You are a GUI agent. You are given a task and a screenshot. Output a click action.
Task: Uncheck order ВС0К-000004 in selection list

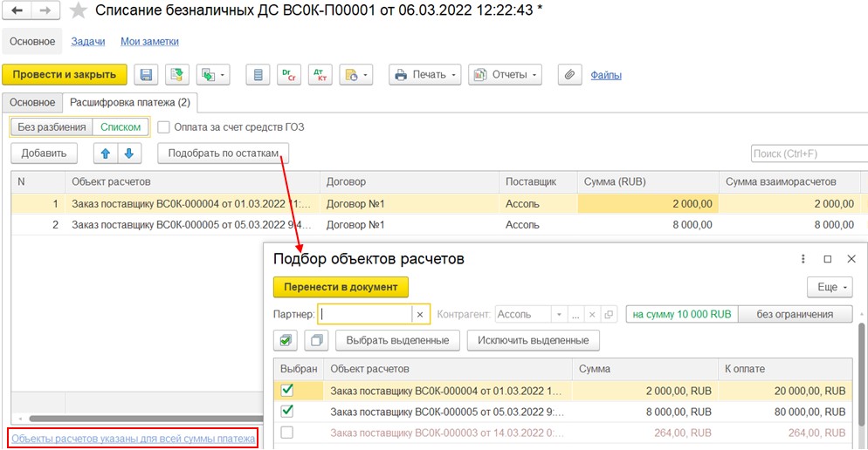(286, 390)
